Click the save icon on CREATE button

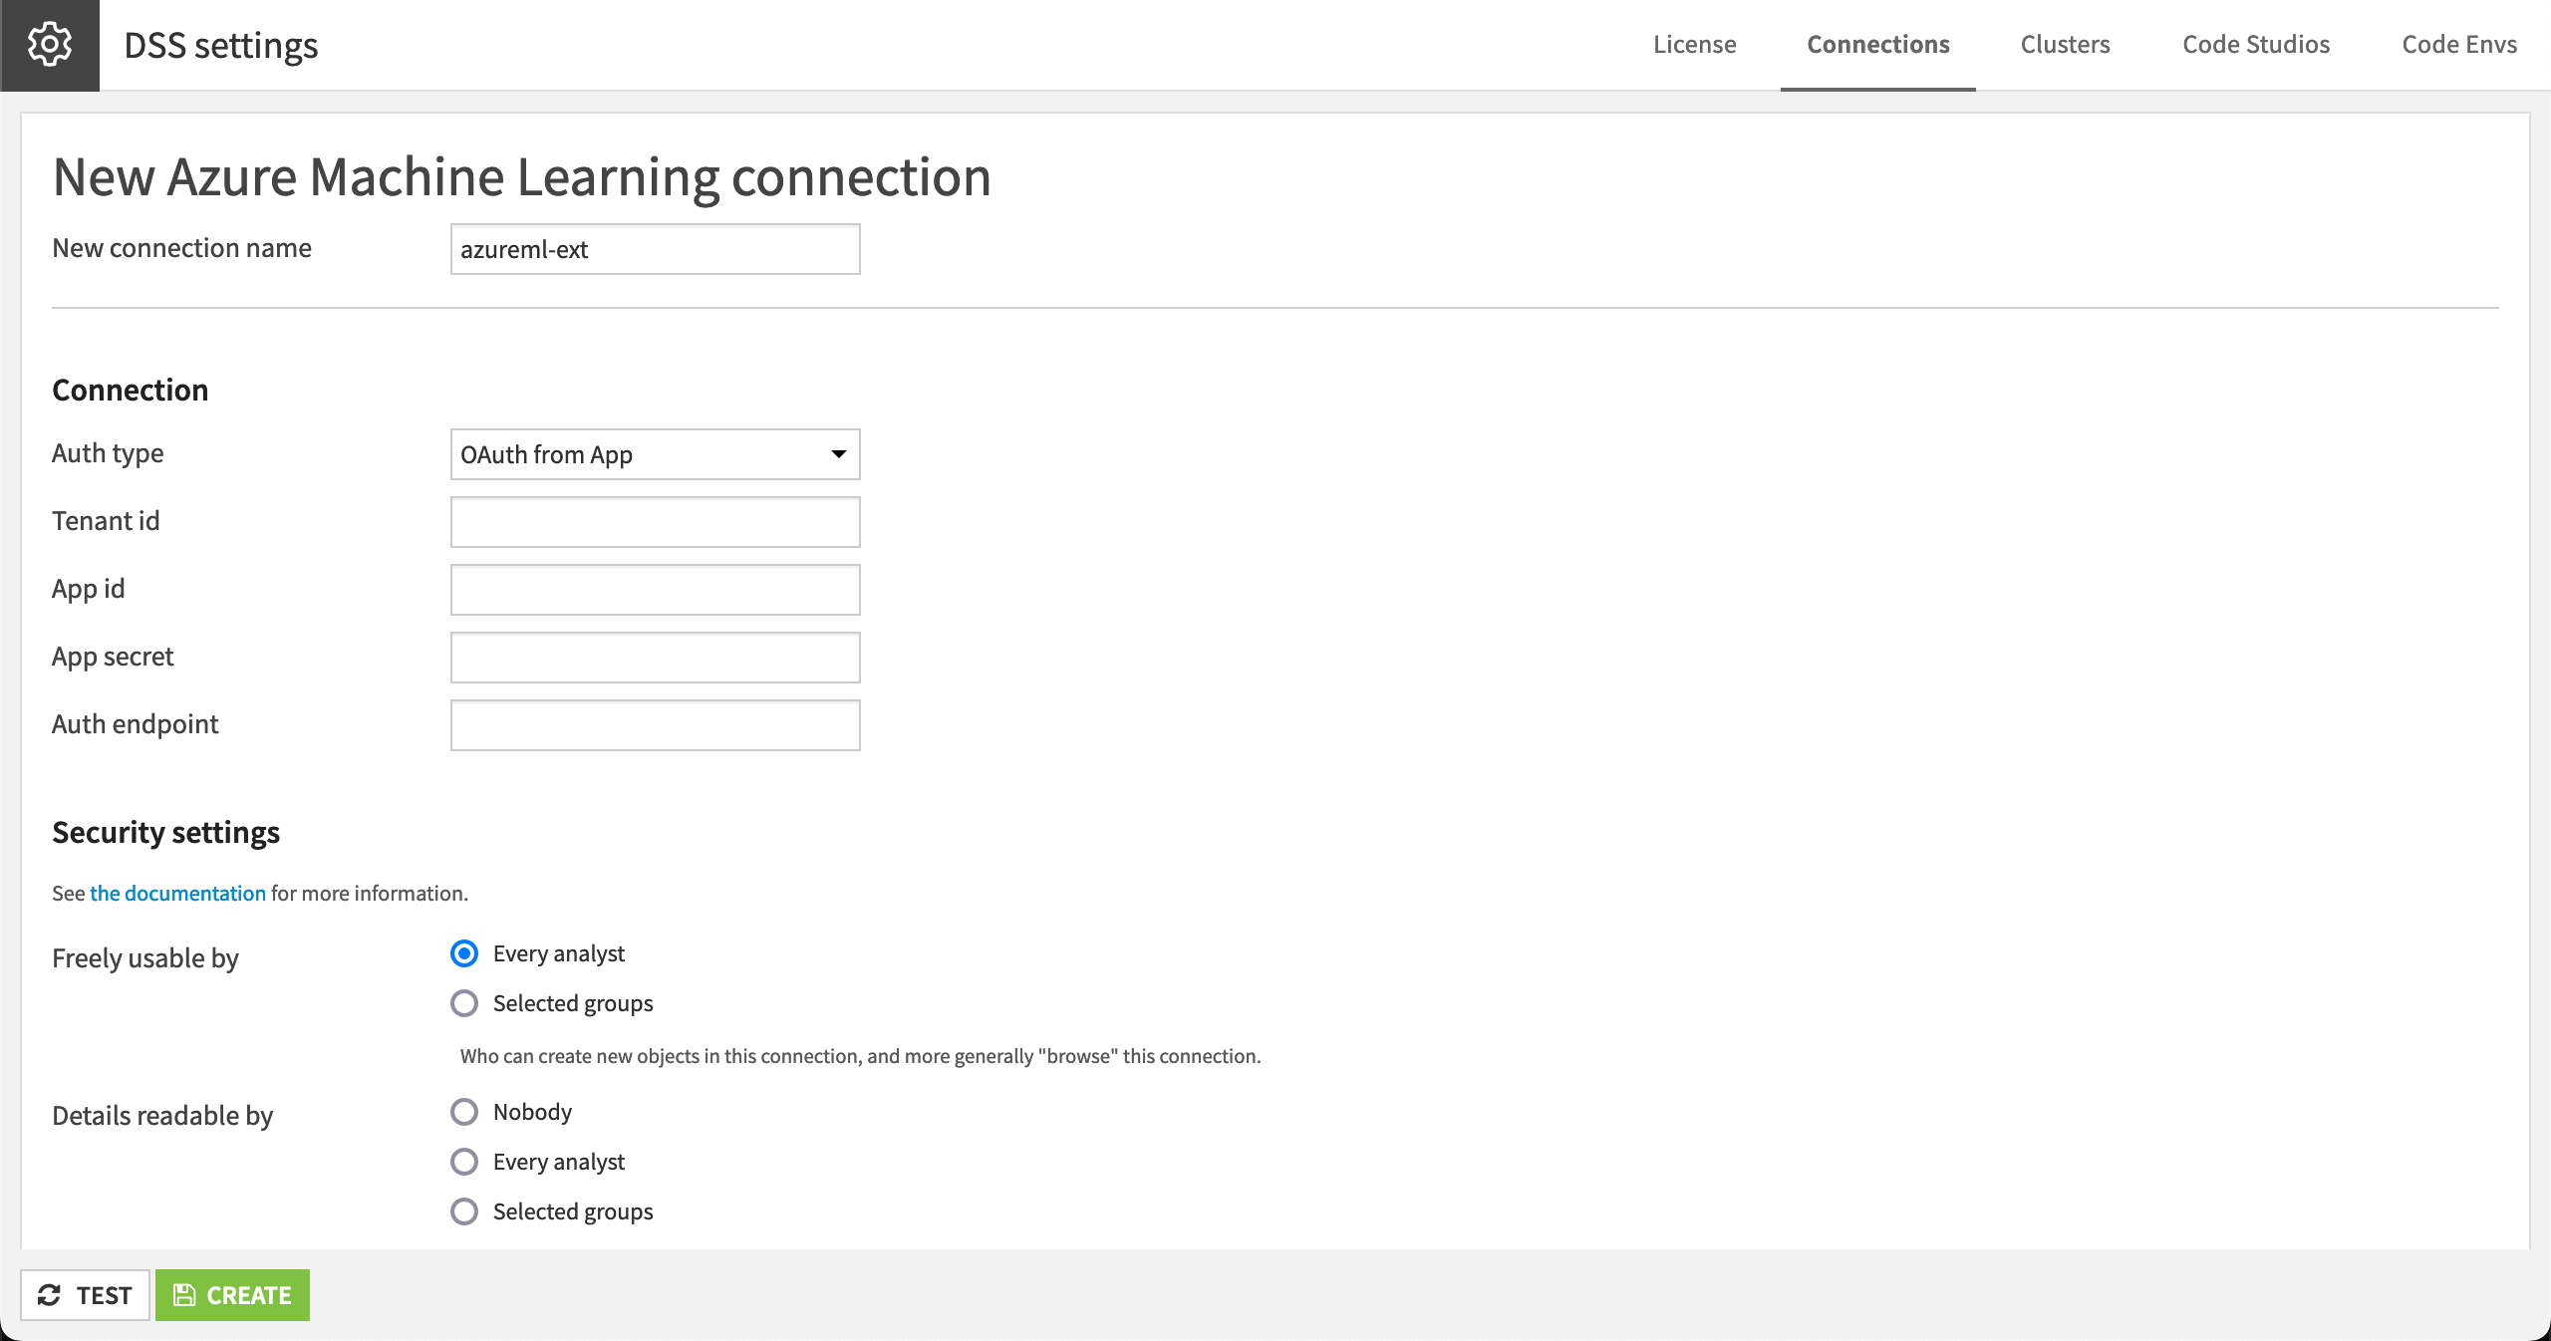coord(184,1295)
